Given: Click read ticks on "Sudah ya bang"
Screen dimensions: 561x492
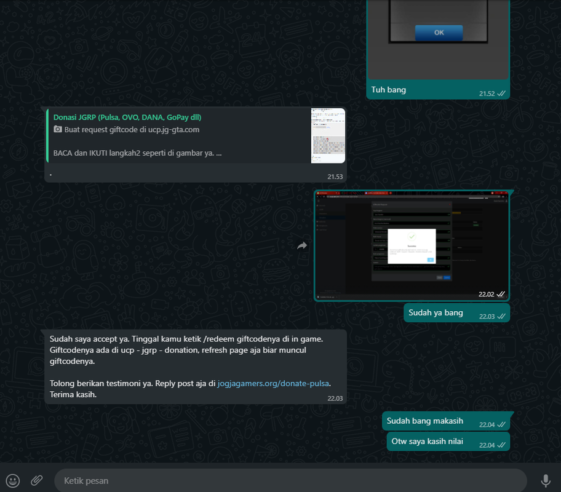Looking at the screenshot, I should pos(501,316).
